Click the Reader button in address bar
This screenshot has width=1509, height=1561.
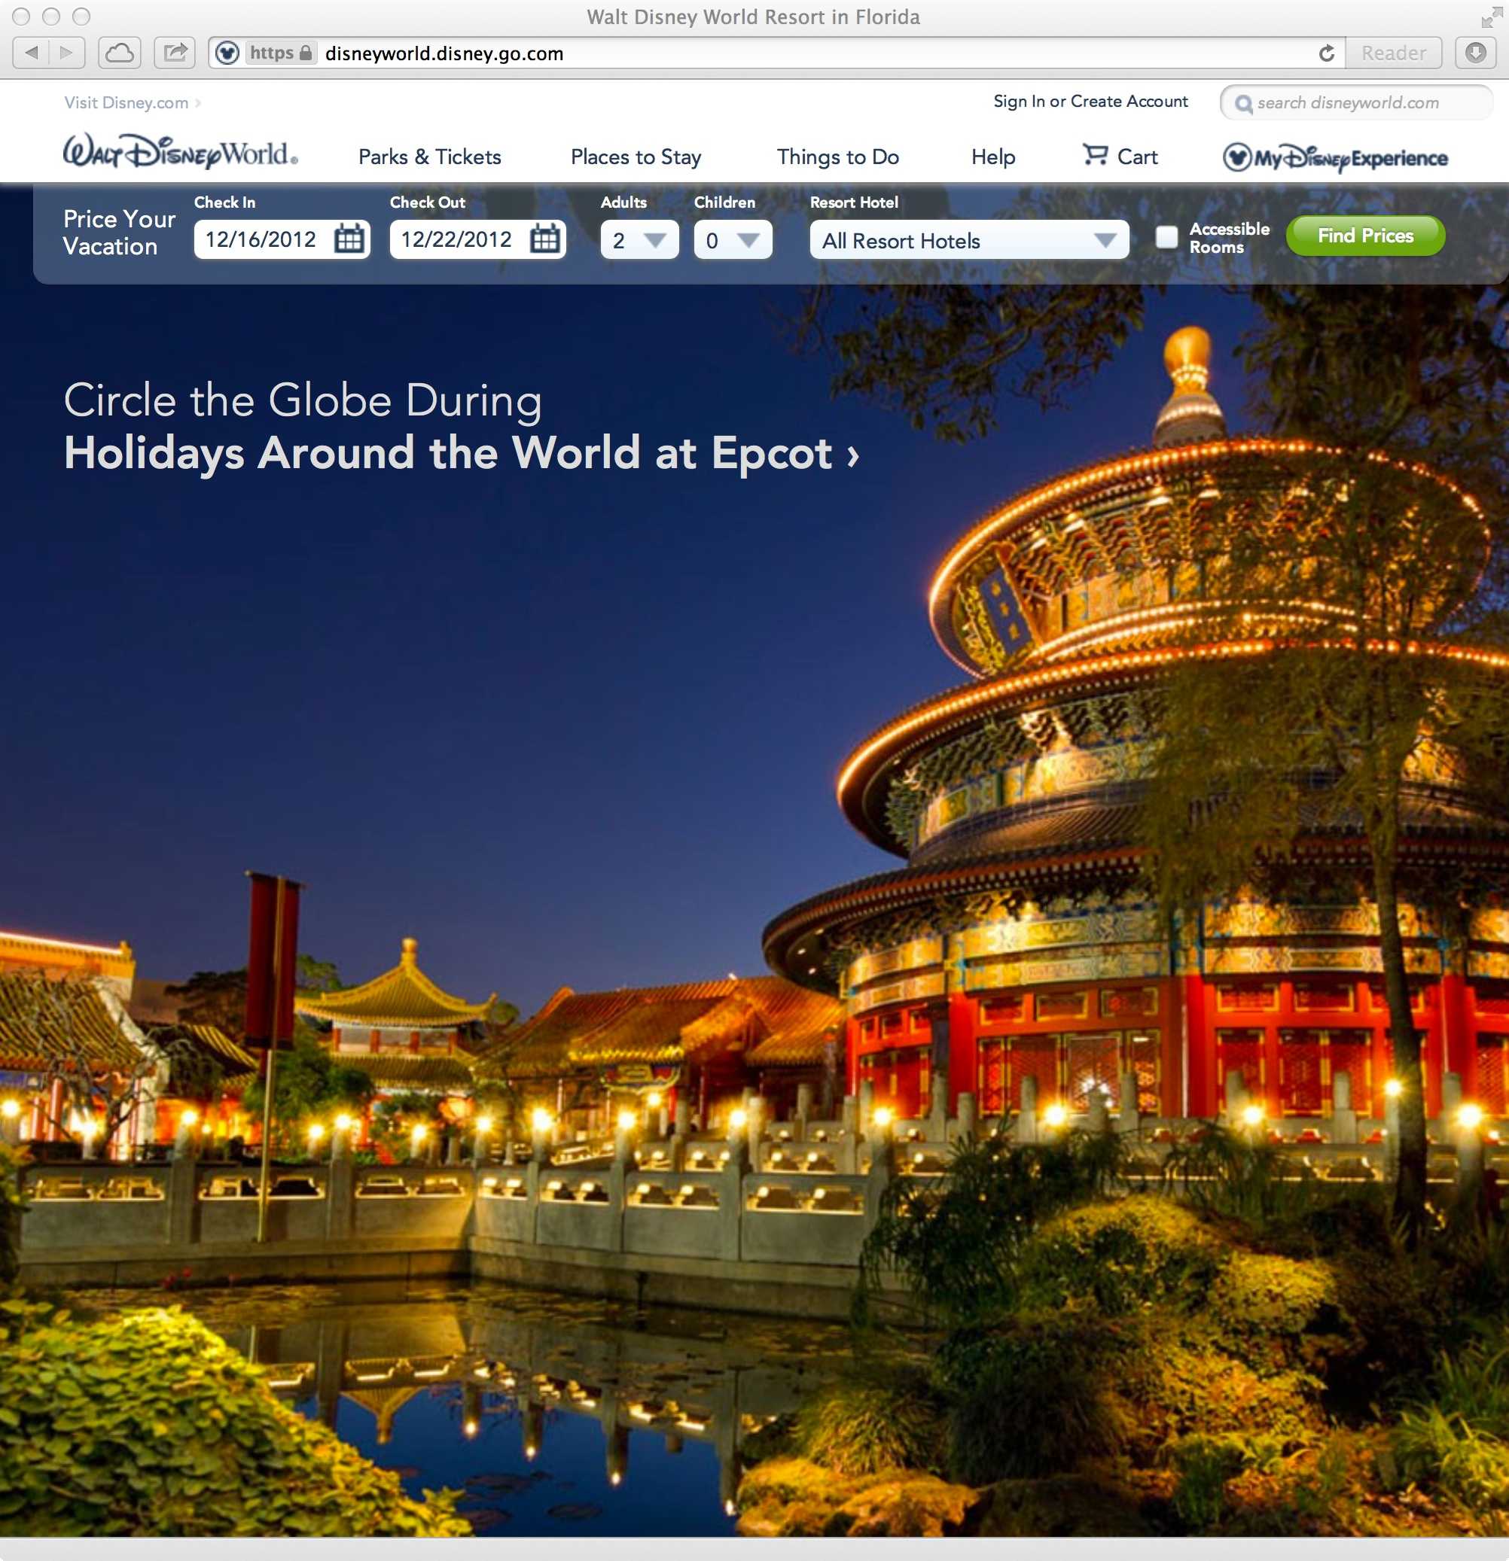tap(1394, 53)
